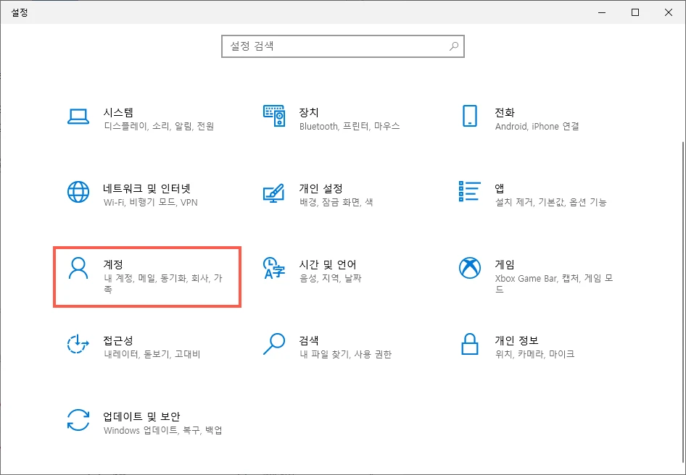686x475 pixels.
Task: Open the 시스템 laptop icon
Action: point(78,117)
